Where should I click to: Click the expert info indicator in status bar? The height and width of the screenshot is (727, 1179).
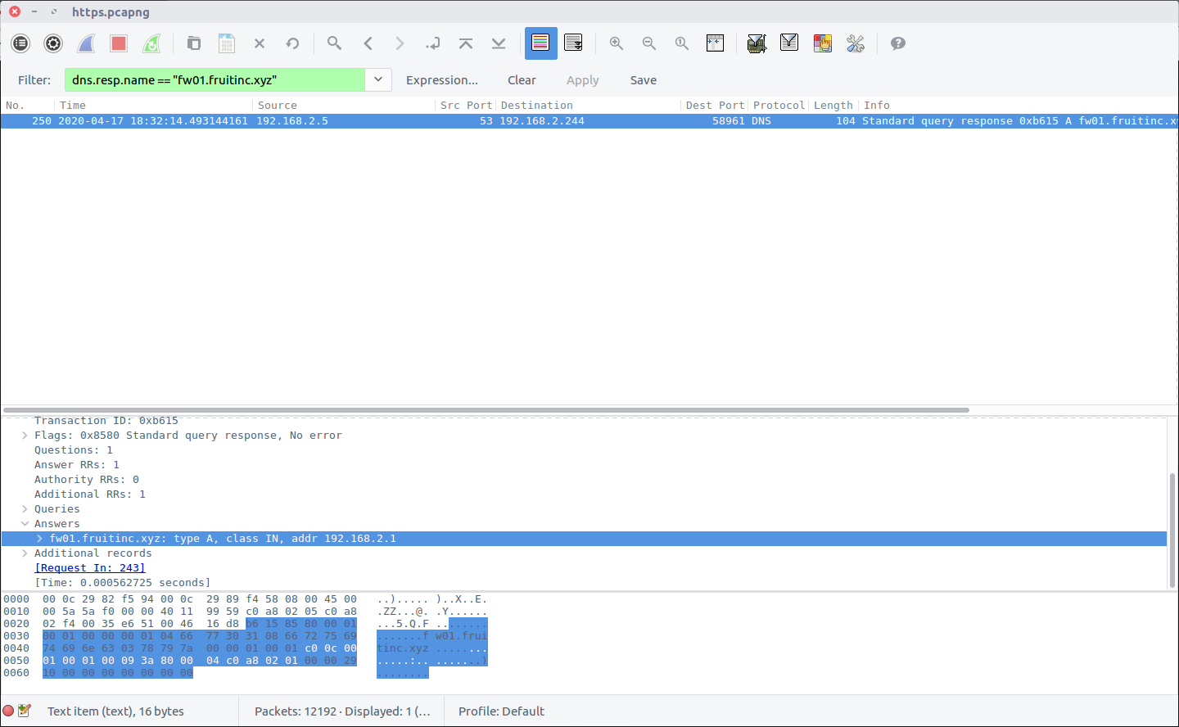(x=9, y=711)
